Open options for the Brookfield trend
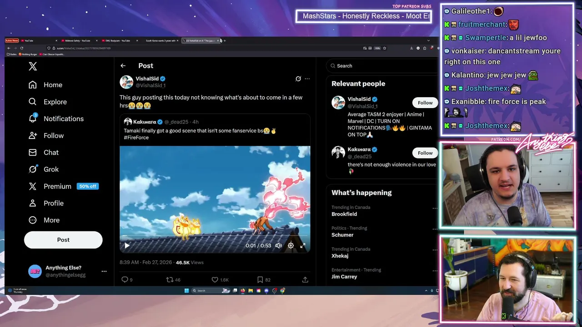582x327 pixels. tap(435, 208)
